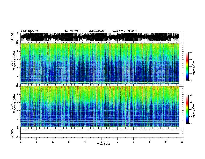Select the ch.1(V) waveform axis label
Screen dimensions: 205x159
[12, 37]
